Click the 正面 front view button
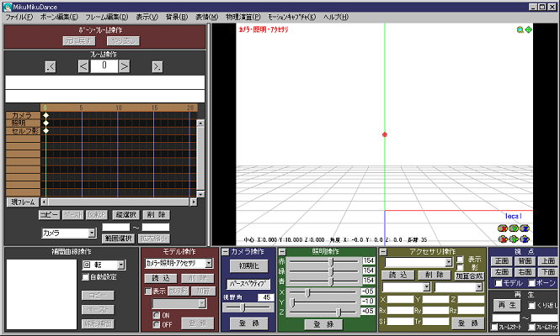Viewport: 560px width, 336px height. tap(501, 261)
